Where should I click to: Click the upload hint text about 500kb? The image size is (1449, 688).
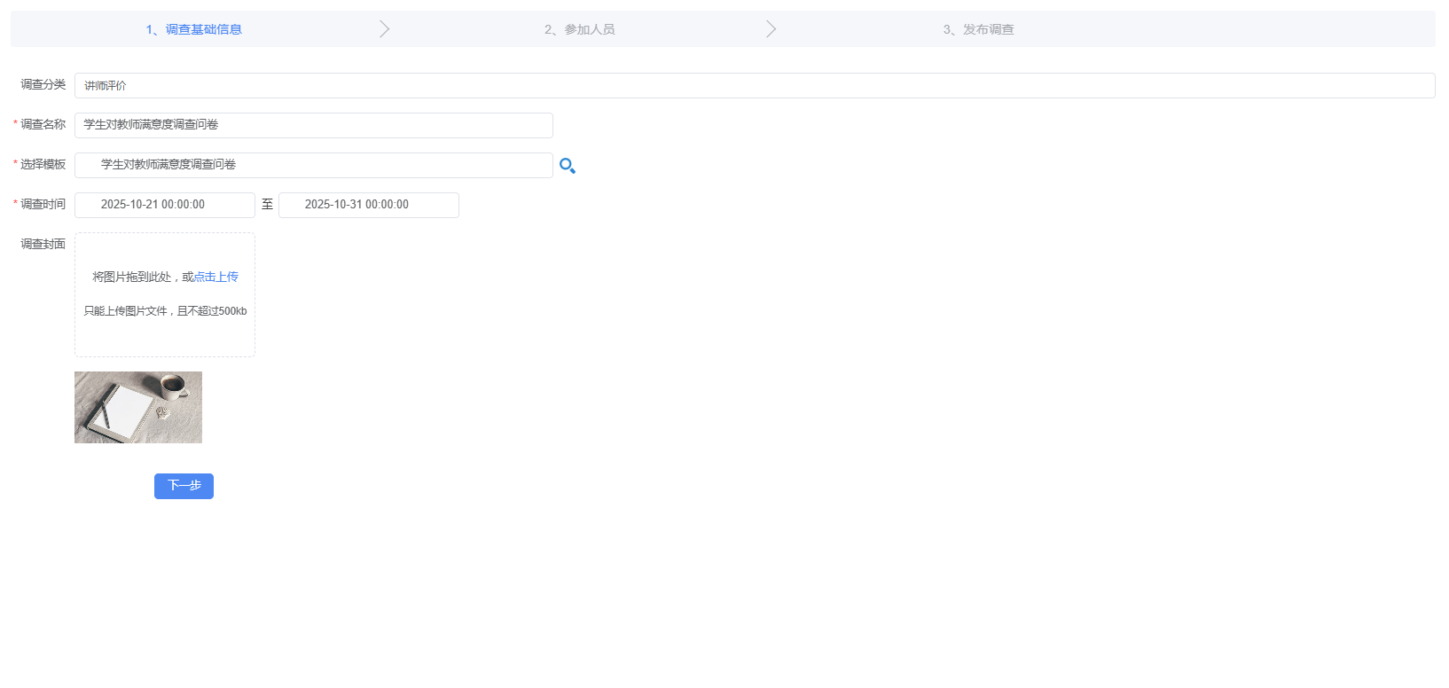coord(165,311)
